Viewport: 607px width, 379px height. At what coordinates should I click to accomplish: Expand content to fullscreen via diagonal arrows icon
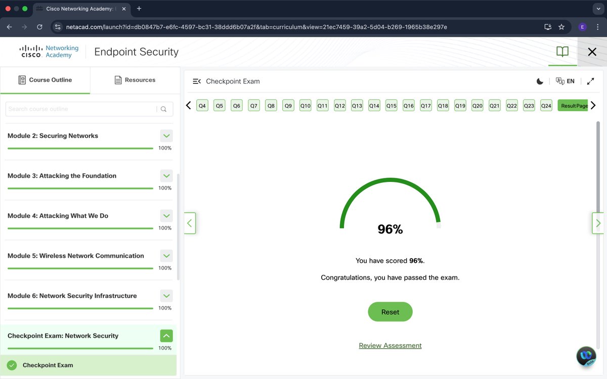(591, 81)
